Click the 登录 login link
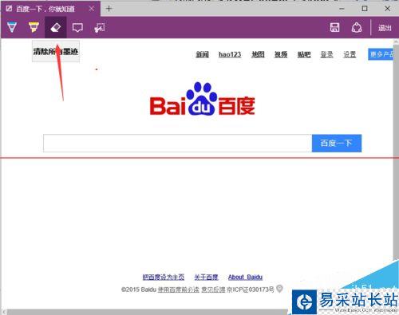This screenshot has width=399, height=315. click(x=326, y=54)
